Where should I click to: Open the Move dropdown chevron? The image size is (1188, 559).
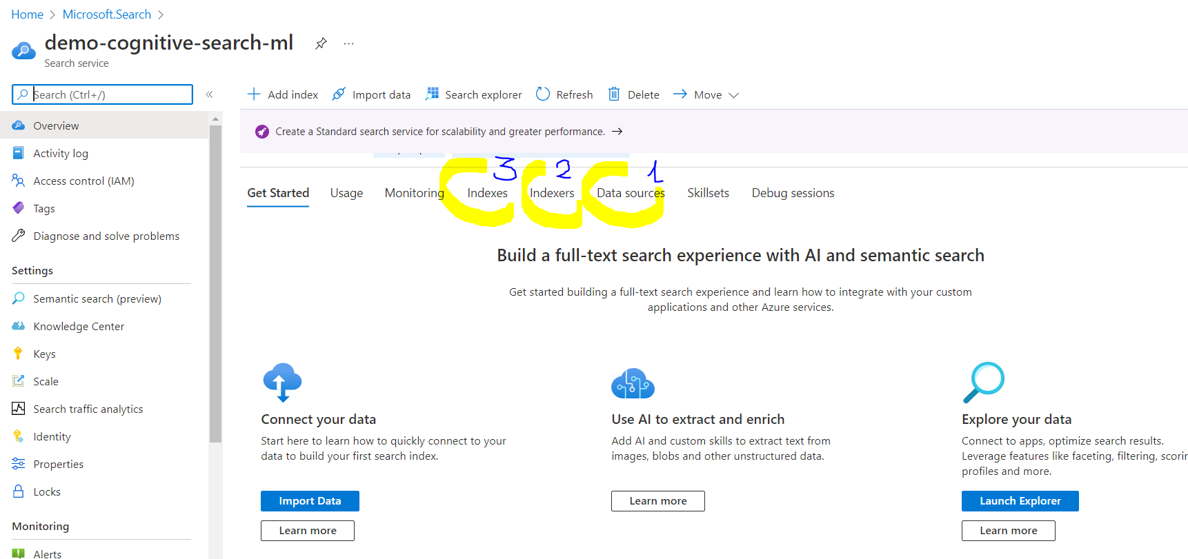tap(733, 95)
